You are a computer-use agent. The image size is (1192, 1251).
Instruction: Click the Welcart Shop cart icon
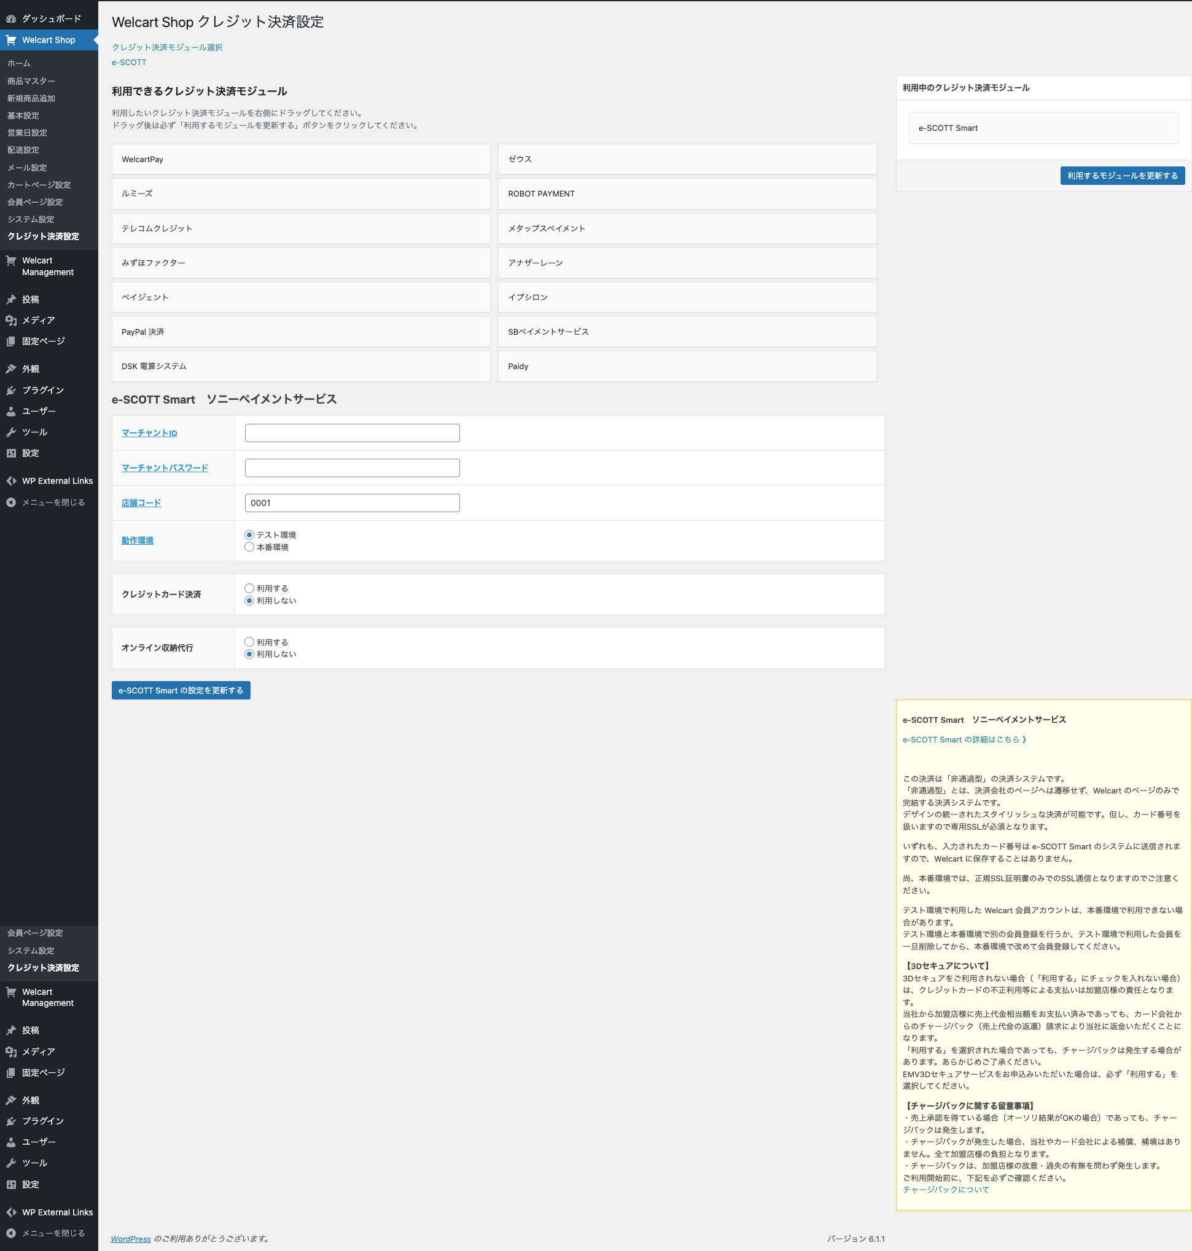tap(11, 40)
